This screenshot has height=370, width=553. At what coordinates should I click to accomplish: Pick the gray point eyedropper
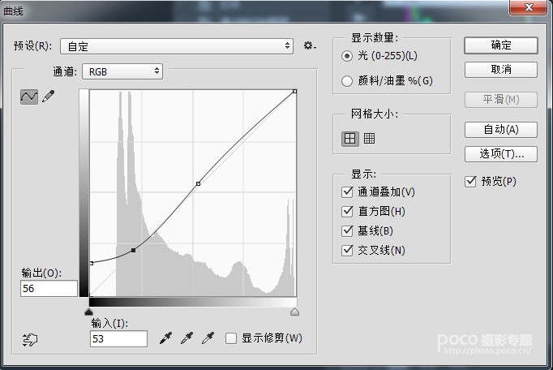click(x=187, y=338)
